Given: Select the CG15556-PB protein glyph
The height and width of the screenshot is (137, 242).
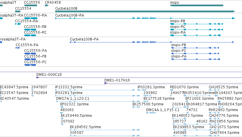Looking at the screenshot, I should [30, 59].
